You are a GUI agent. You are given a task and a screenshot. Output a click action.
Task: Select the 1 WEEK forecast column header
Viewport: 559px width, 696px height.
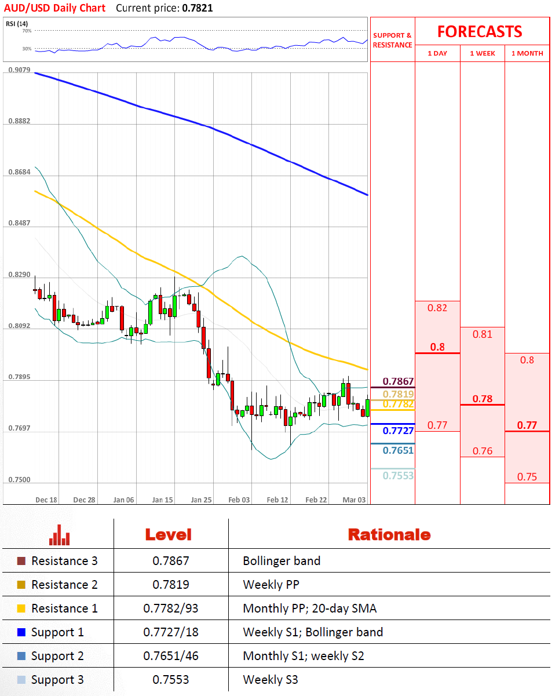coord(482,53)
